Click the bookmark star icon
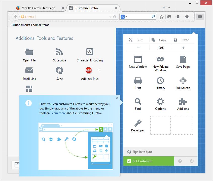This screenshot has height=181, width=213. pos(162,17)
